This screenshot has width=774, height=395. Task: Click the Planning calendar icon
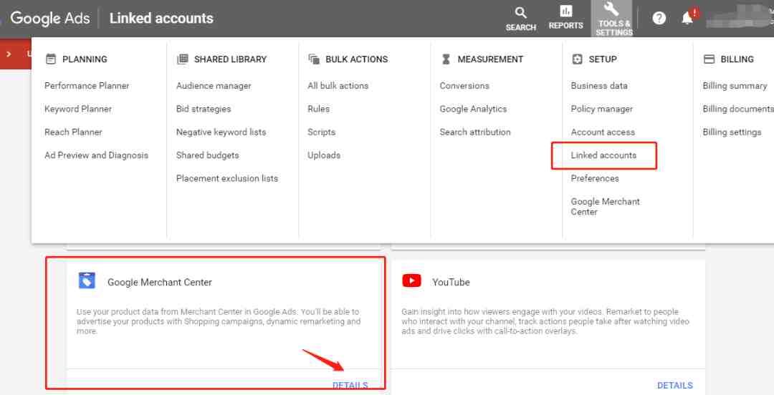(x=51, y=59)
